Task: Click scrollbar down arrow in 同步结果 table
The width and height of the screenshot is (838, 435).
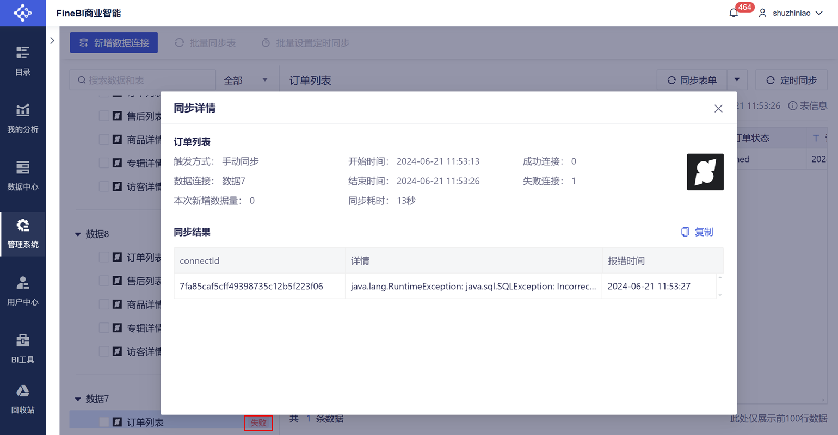Action: click(720, 295)
